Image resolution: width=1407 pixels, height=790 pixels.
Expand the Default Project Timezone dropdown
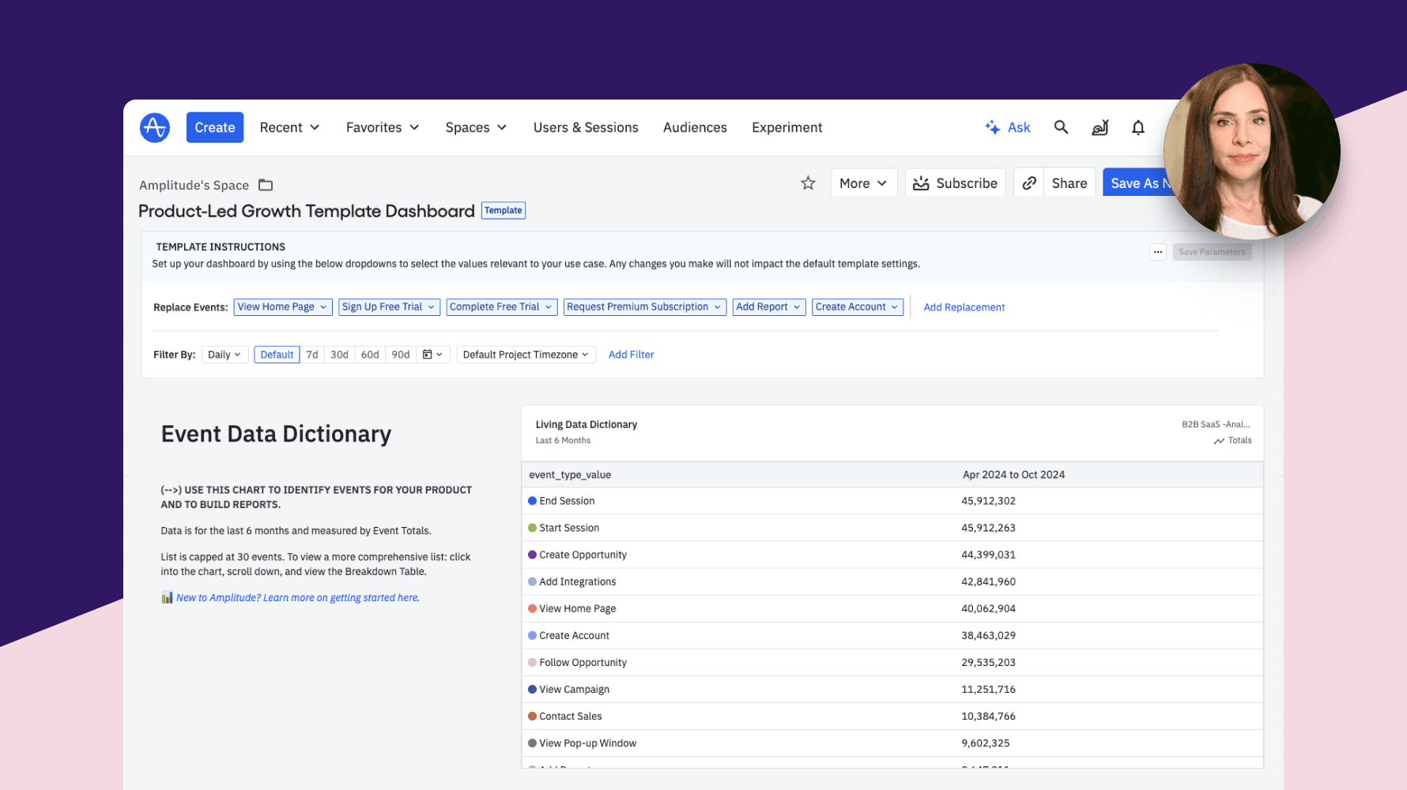coord(526,355)
